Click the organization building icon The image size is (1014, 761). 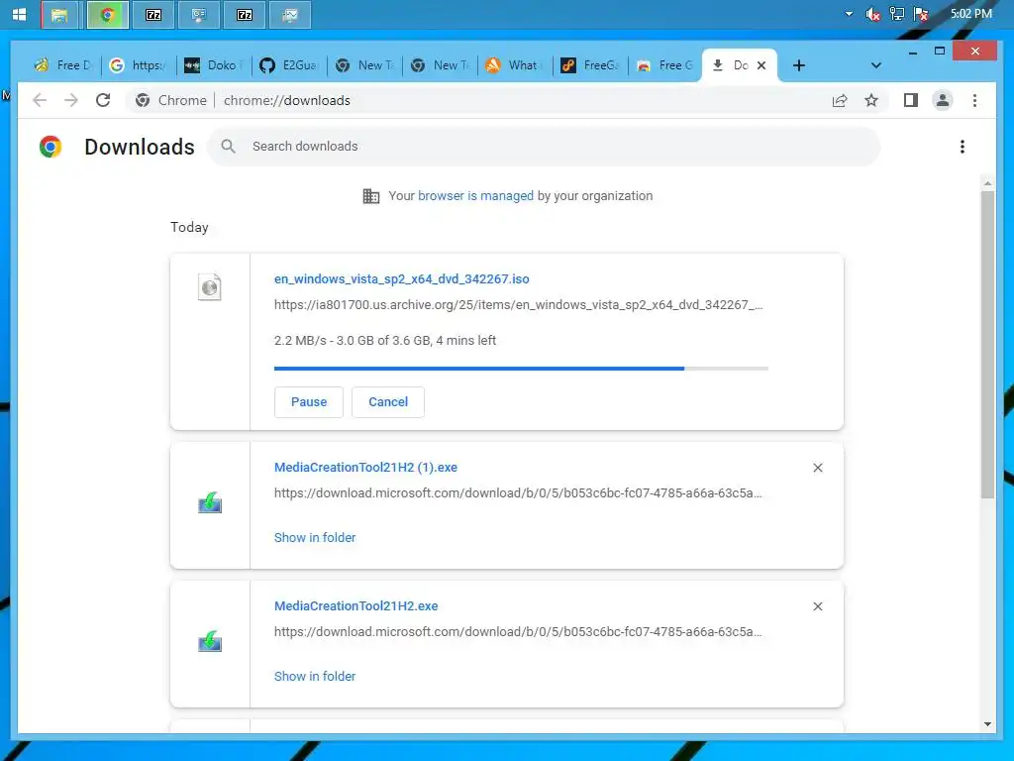pyautogui.click(x=371, y=196)
